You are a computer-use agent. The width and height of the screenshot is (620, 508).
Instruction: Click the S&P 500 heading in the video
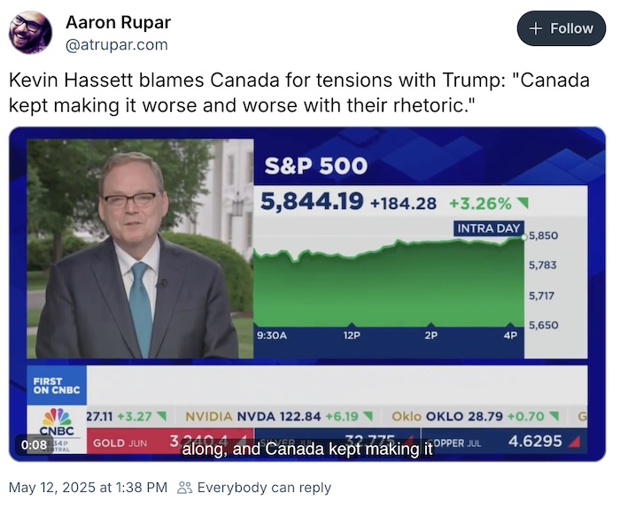tap(315, 166)
